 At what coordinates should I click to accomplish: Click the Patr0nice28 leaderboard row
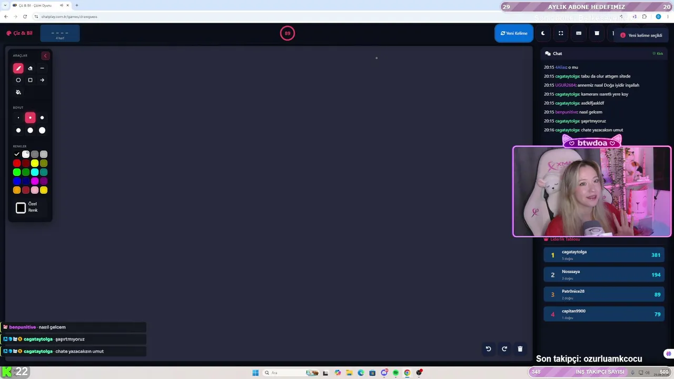[604, 294]
